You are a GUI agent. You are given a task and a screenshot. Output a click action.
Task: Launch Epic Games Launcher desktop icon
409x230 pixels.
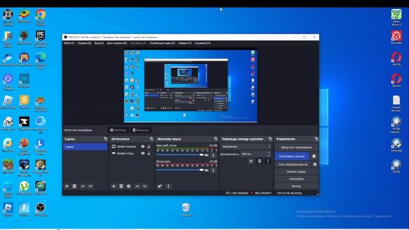[40, 38]
